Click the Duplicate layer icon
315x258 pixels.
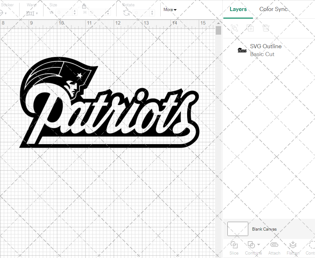pos(250,28)
